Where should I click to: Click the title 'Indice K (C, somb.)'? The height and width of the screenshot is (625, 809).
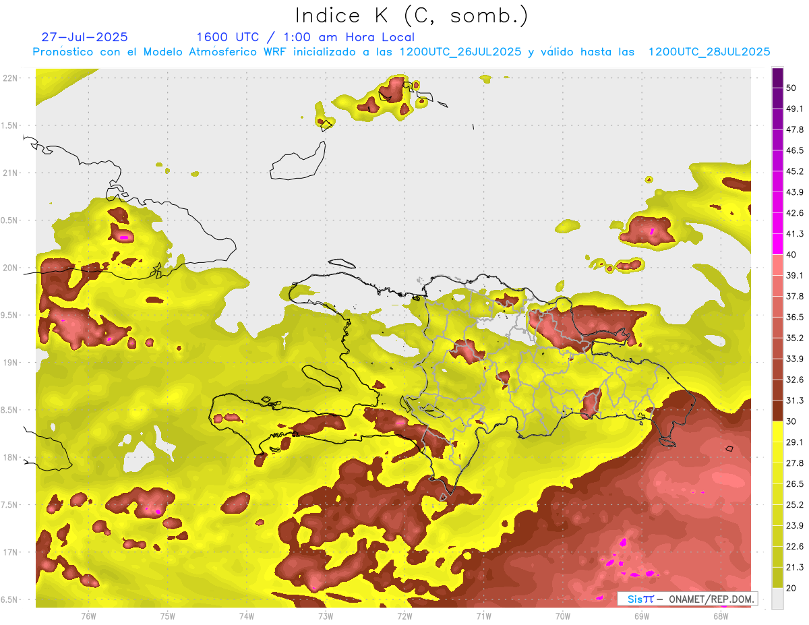pyautogui.click(x=411, y=16)
